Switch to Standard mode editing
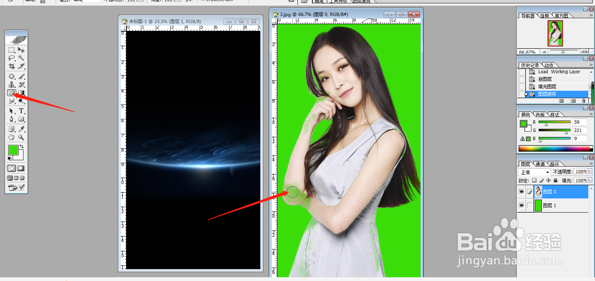The image size is (595, 281). click(12, 168)
